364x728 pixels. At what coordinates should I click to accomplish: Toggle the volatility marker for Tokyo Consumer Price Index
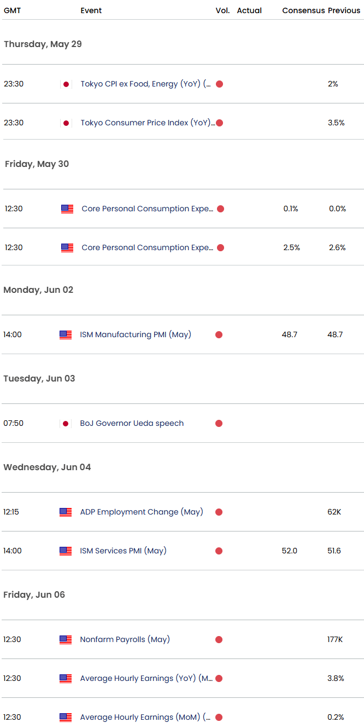219,123
